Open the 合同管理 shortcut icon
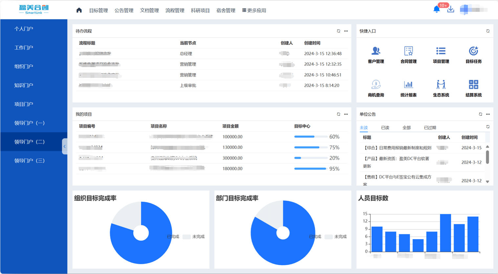This screenshot has width=498, height=274. [408, 51]
